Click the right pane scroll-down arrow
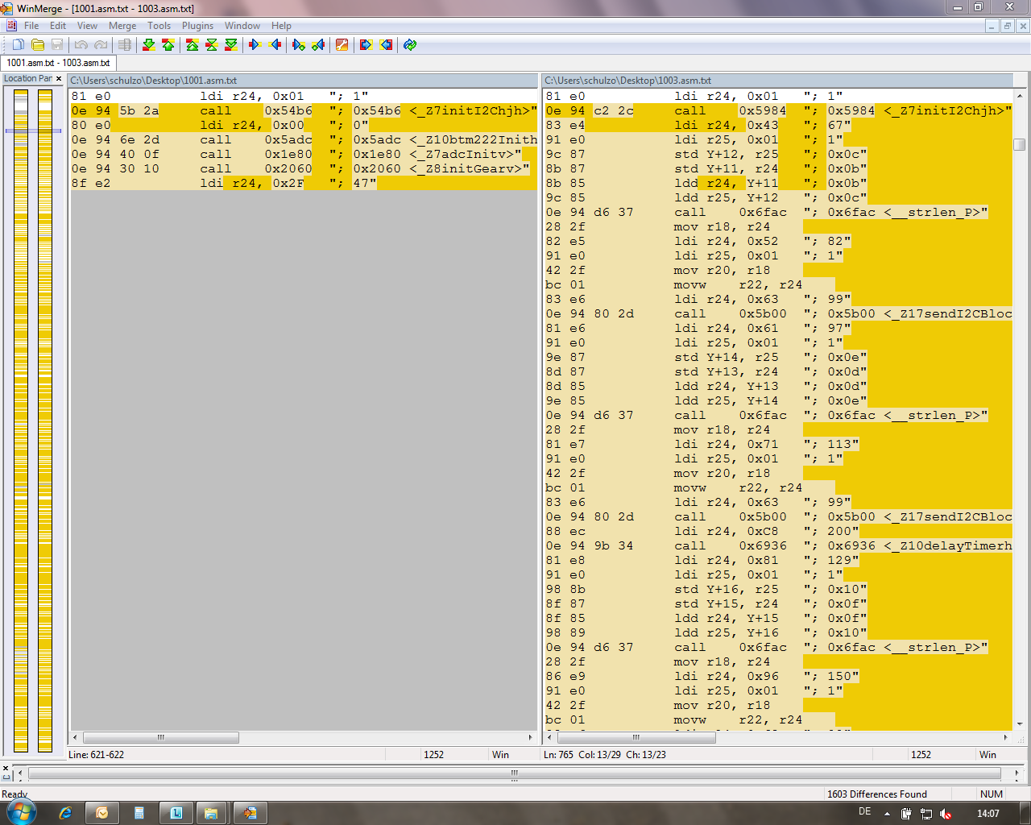 1019,723
